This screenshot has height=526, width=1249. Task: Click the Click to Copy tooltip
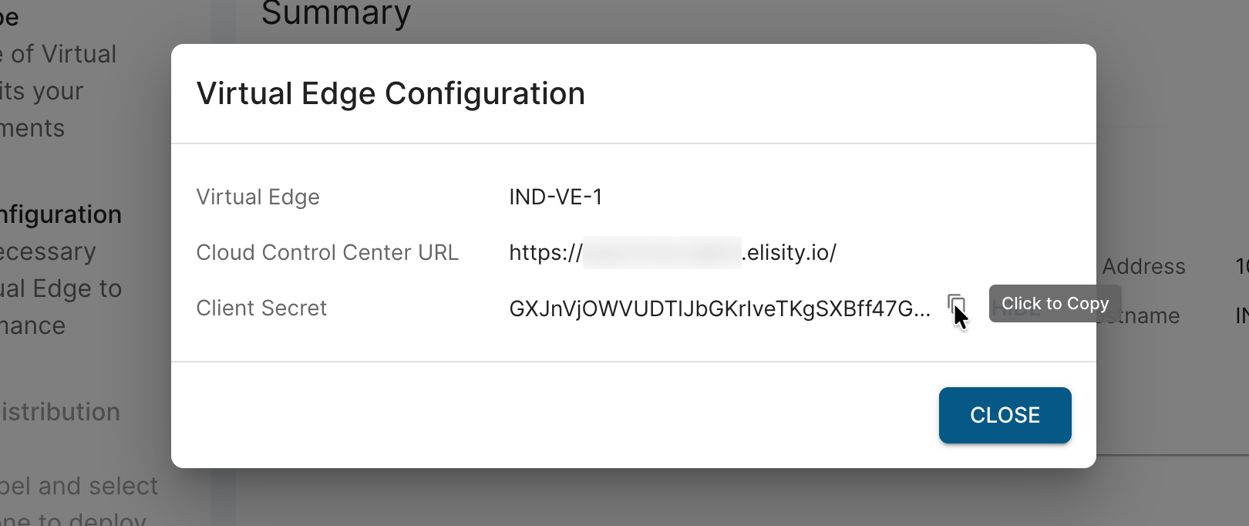tap(1055, 303)
